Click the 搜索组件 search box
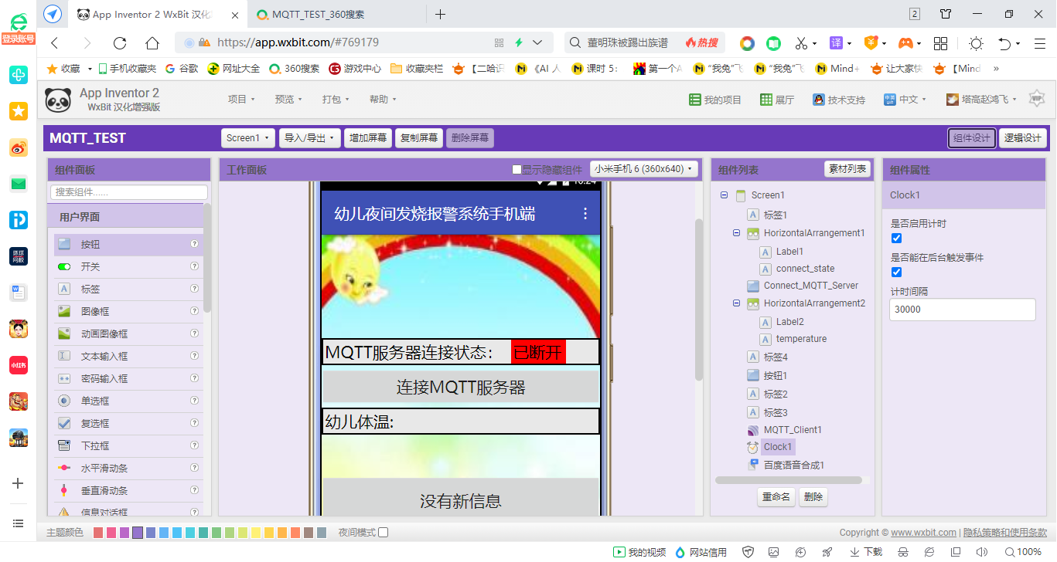This screenshot has height=562, width=1057. (129, 192)
